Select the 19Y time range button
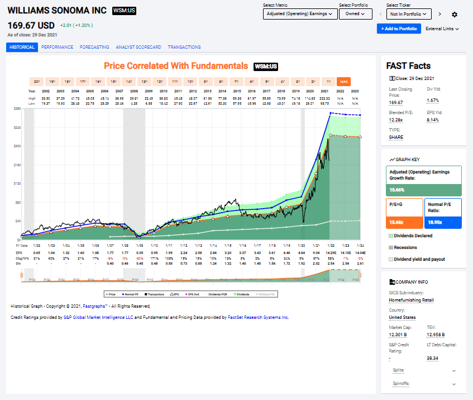The image size is (473, 400). click(x=52, y=82)
